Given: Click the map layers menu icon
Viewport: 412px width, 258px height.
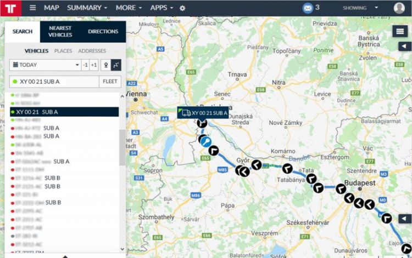Looking at the screenshot, I should tap(400, 32).
